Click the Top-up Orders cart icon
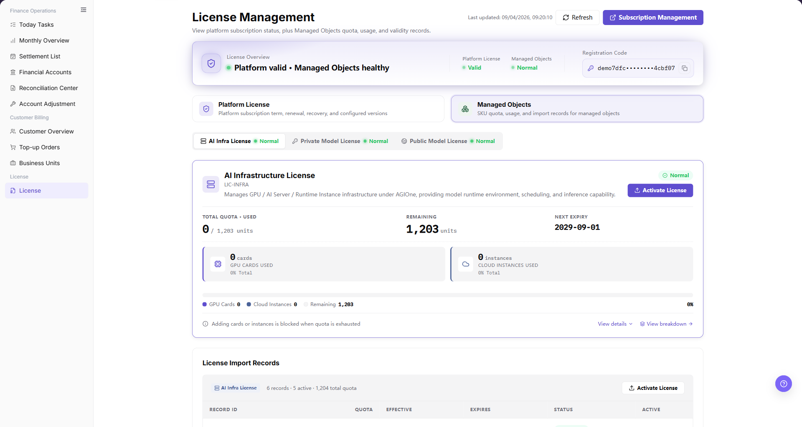 (x=13, y=147)
